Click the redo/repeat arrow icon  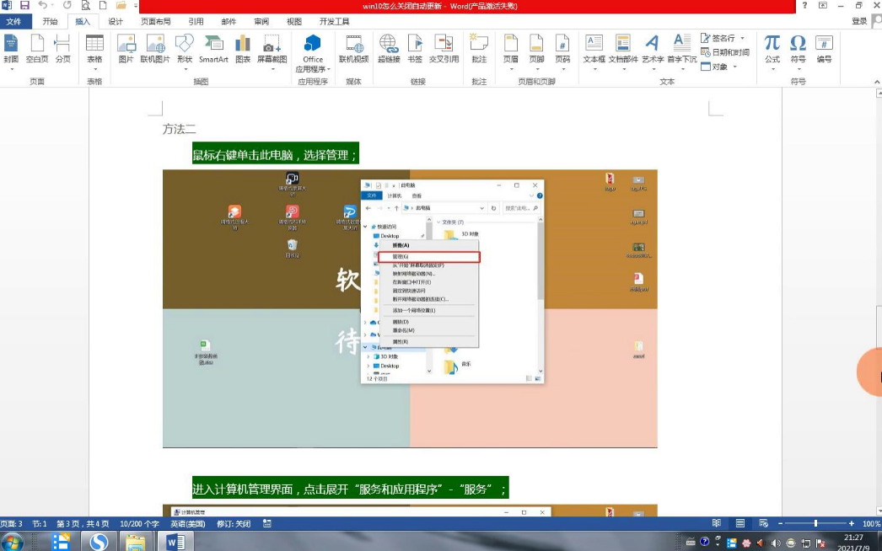pyautogui.click(x=67, y=6)
